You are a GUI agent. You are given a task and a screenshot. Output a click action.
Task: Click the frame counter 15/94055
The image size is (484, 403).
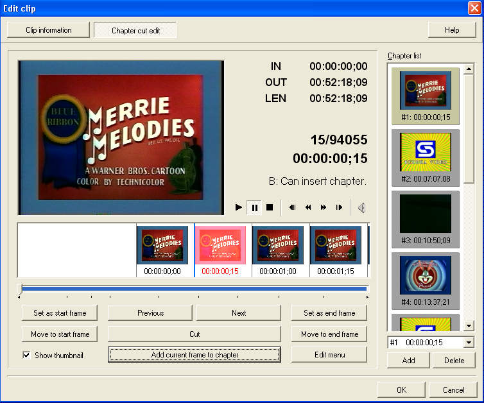[x=339, y=140]
